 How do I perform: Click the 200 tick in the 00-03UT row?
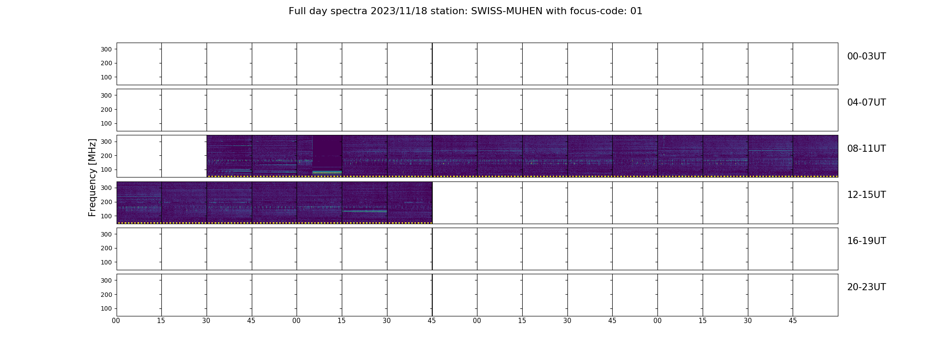pos(106,63)
